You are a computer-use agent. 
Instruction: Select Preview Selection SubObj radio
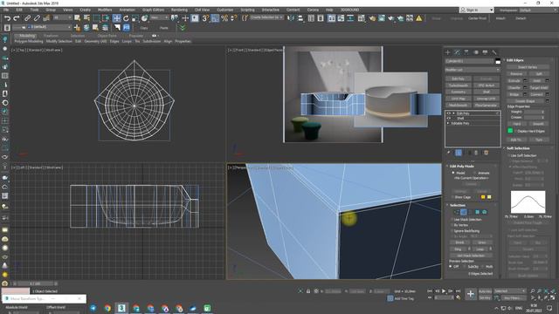point(465,267)
